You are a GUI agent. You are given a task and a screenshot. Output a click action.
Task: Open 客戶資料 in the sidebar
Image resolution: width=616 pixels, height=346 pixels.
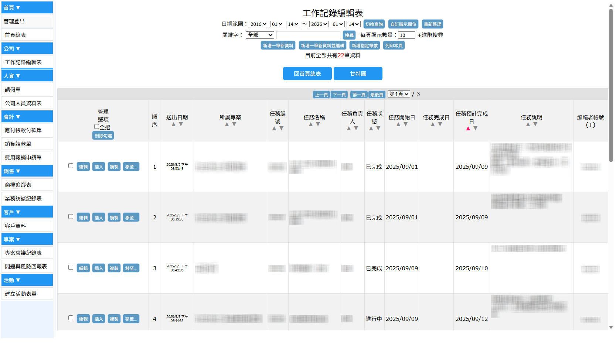[x=27, y=226]
